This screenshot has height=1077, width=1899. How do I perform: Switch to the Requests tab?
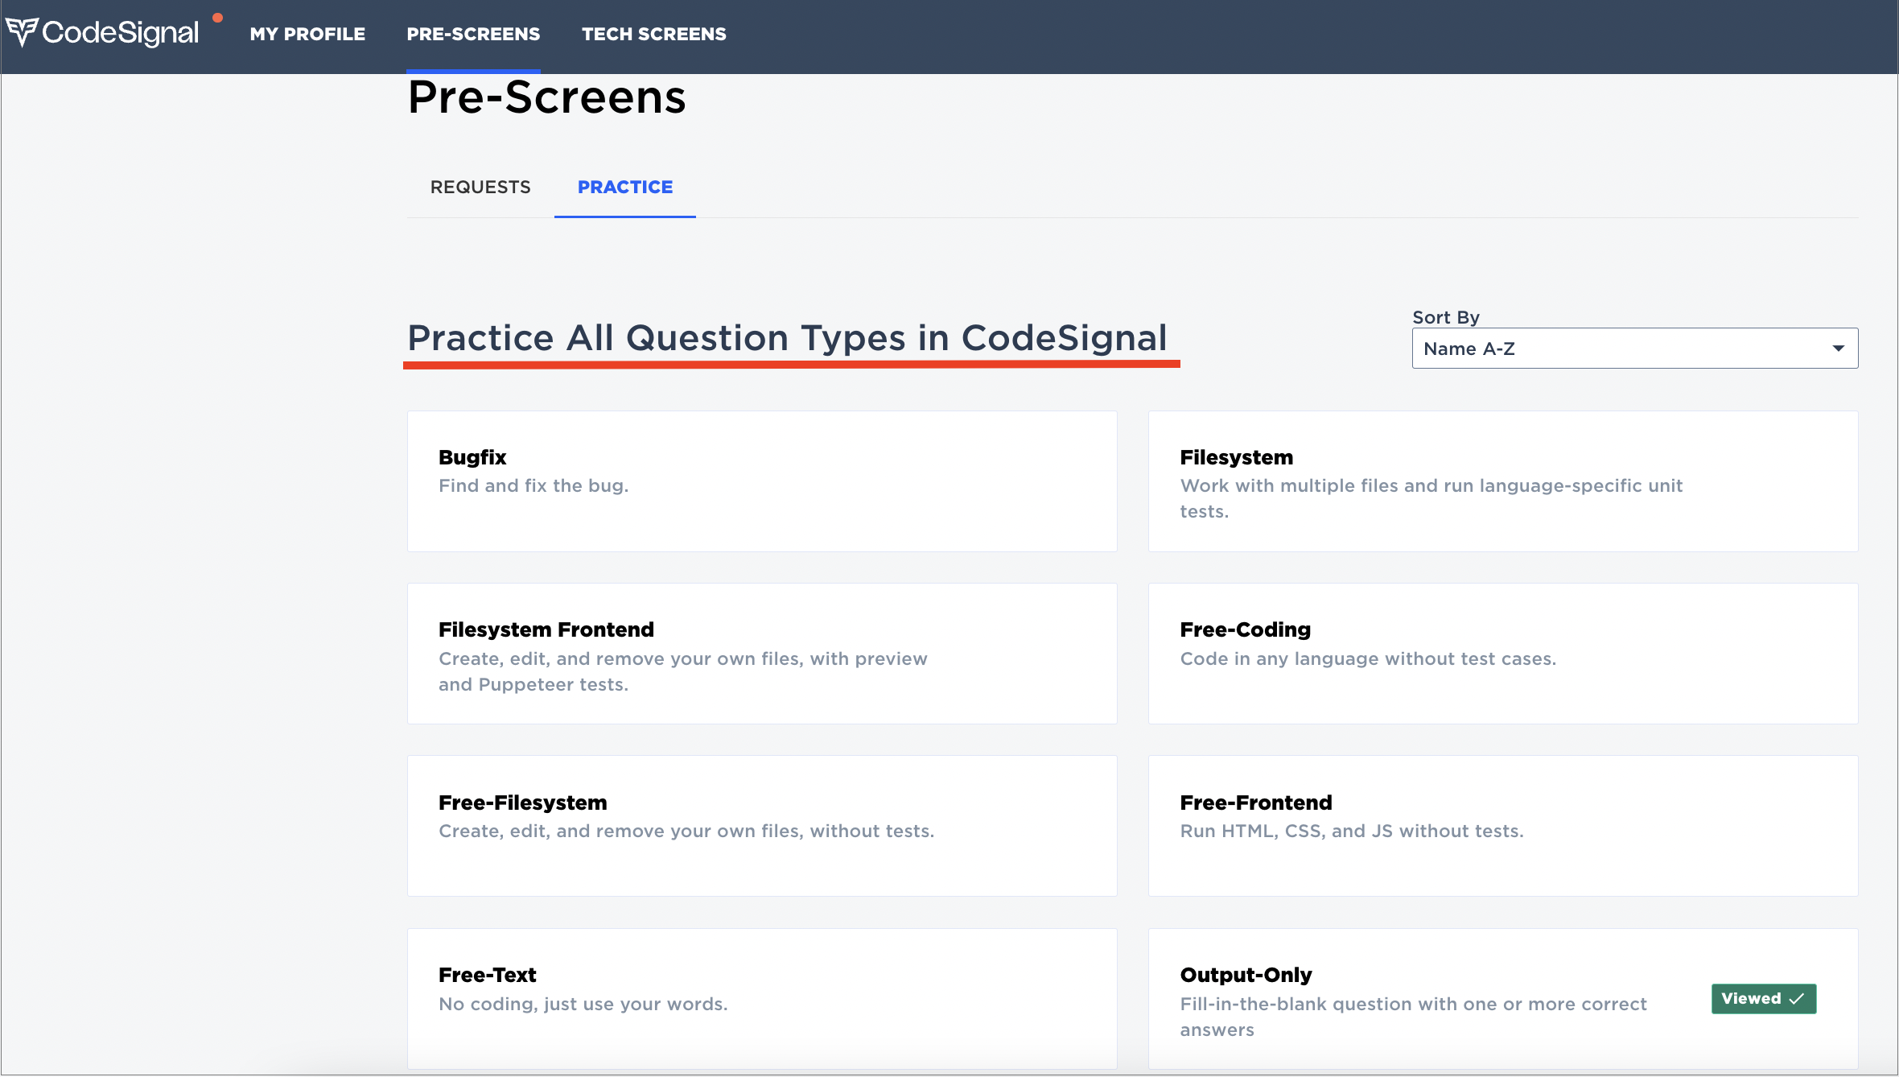coord(480,187)
